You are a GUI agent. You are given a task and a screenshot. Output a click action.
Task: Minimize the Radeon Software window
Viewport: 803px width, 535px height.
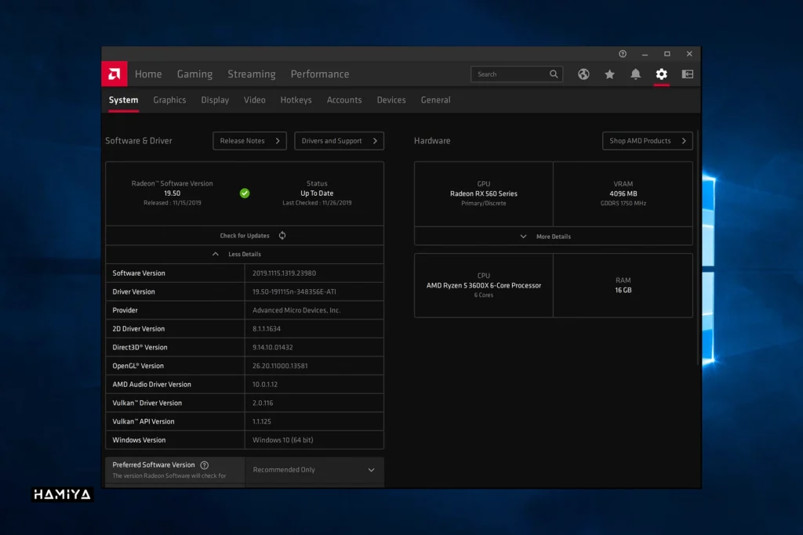click(645, 54)
